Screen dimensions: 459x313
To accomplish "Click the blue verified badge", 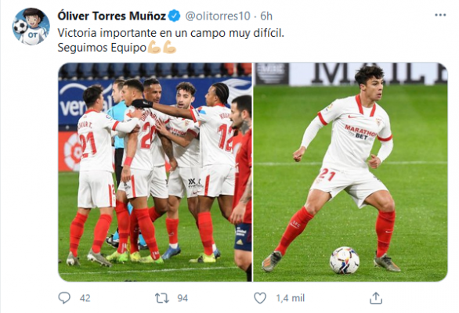I will coord(175,16).
